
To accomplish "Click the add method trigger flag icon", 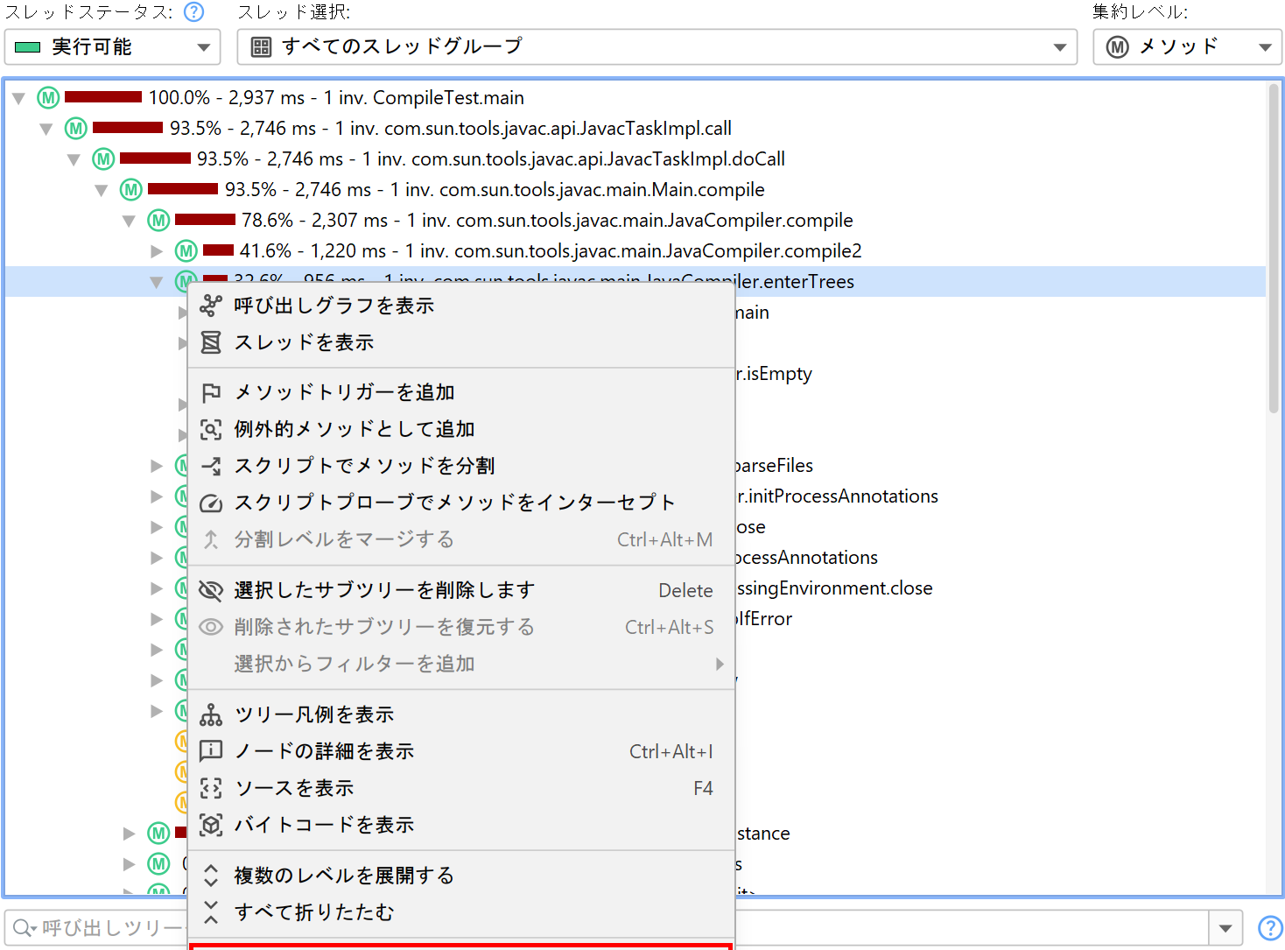I will tap(211, 392).
